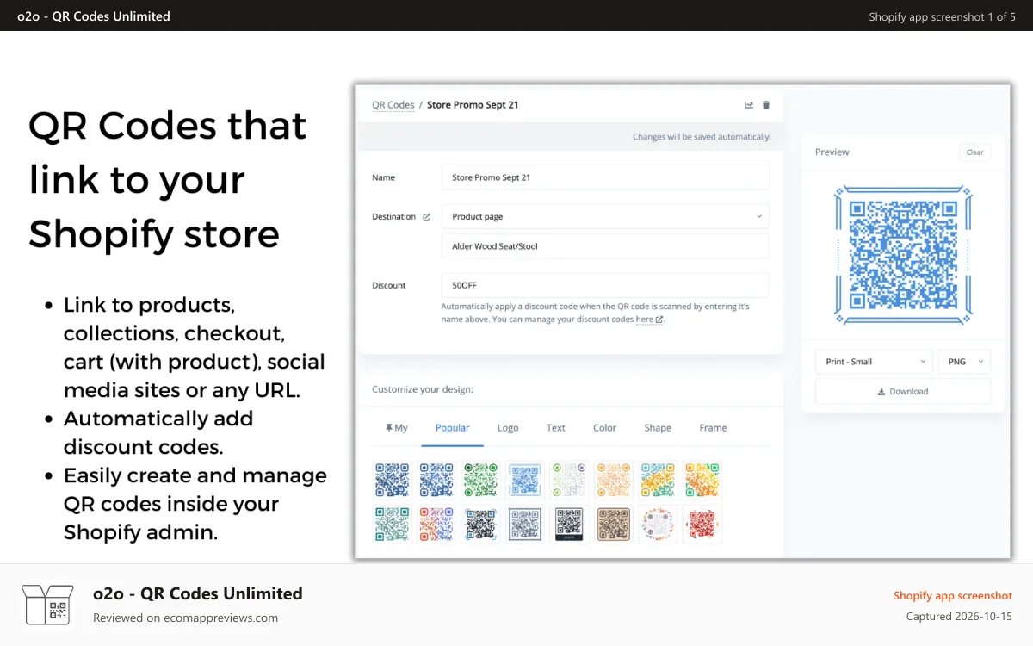
Task: Click the o2o app box logo
Action: coord(48,604)
